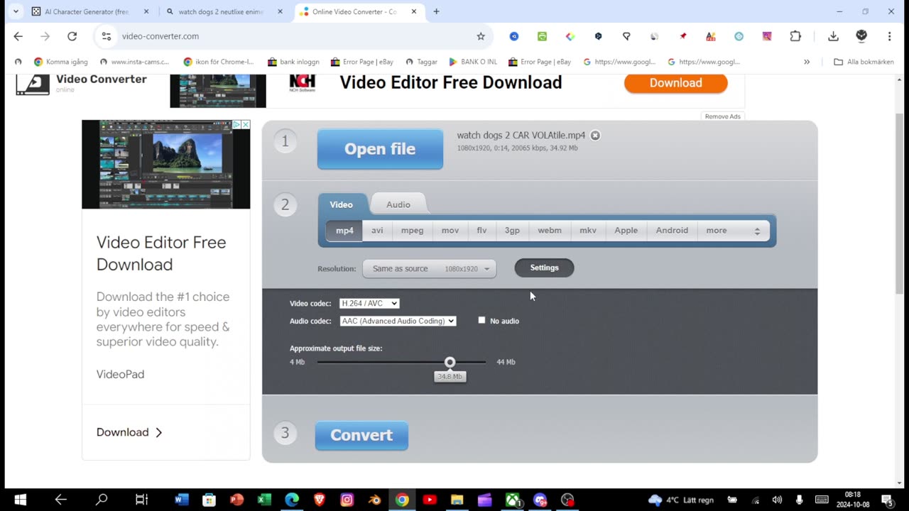
Task: Open Chrome three-dot menu
Action: (889, 36)
